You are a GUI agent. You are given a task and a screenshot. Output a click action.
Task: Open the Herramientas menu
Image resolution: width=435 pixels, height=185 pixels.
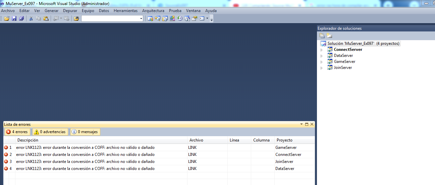125,11
